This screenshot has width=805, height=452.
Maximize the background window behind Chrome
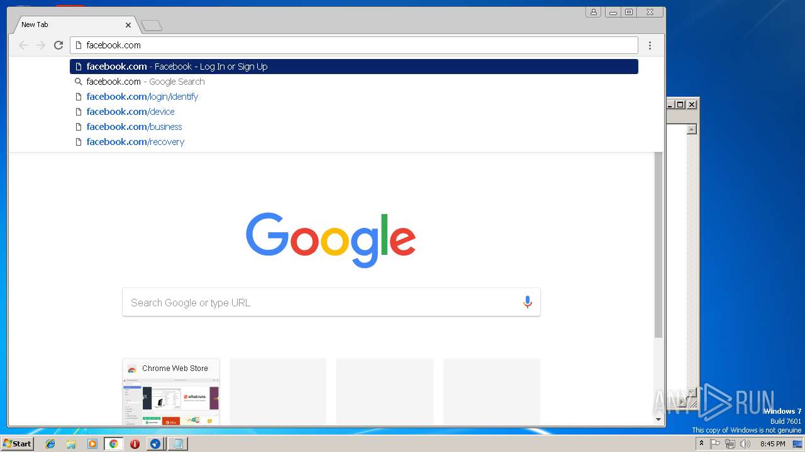click(x=680, y=105)
